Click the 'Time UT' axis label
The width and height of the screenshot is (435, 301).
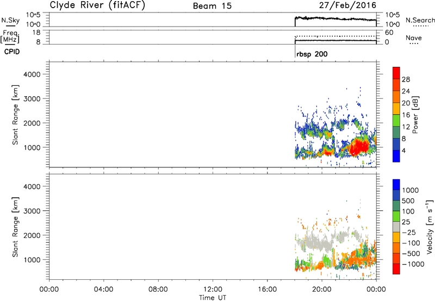coord(213,298)
